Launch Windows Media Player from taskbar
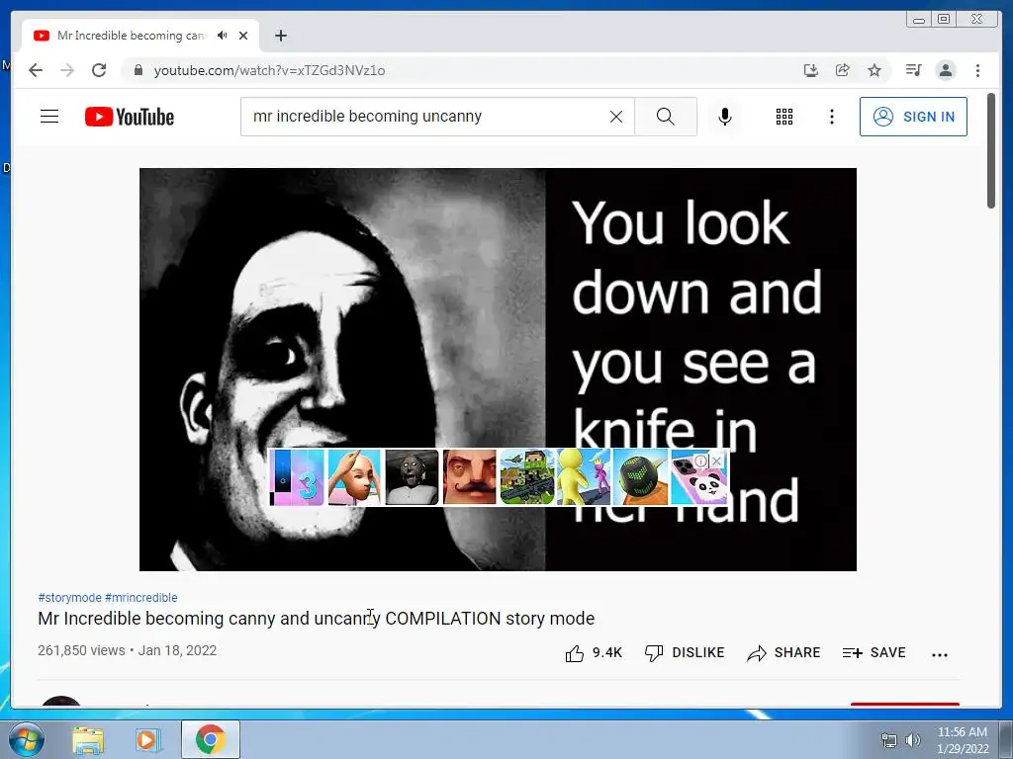 point(147,740)
